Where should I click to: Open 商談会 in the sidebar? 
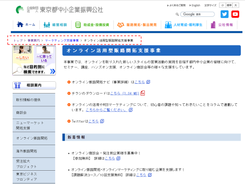(x=34, y=112)
